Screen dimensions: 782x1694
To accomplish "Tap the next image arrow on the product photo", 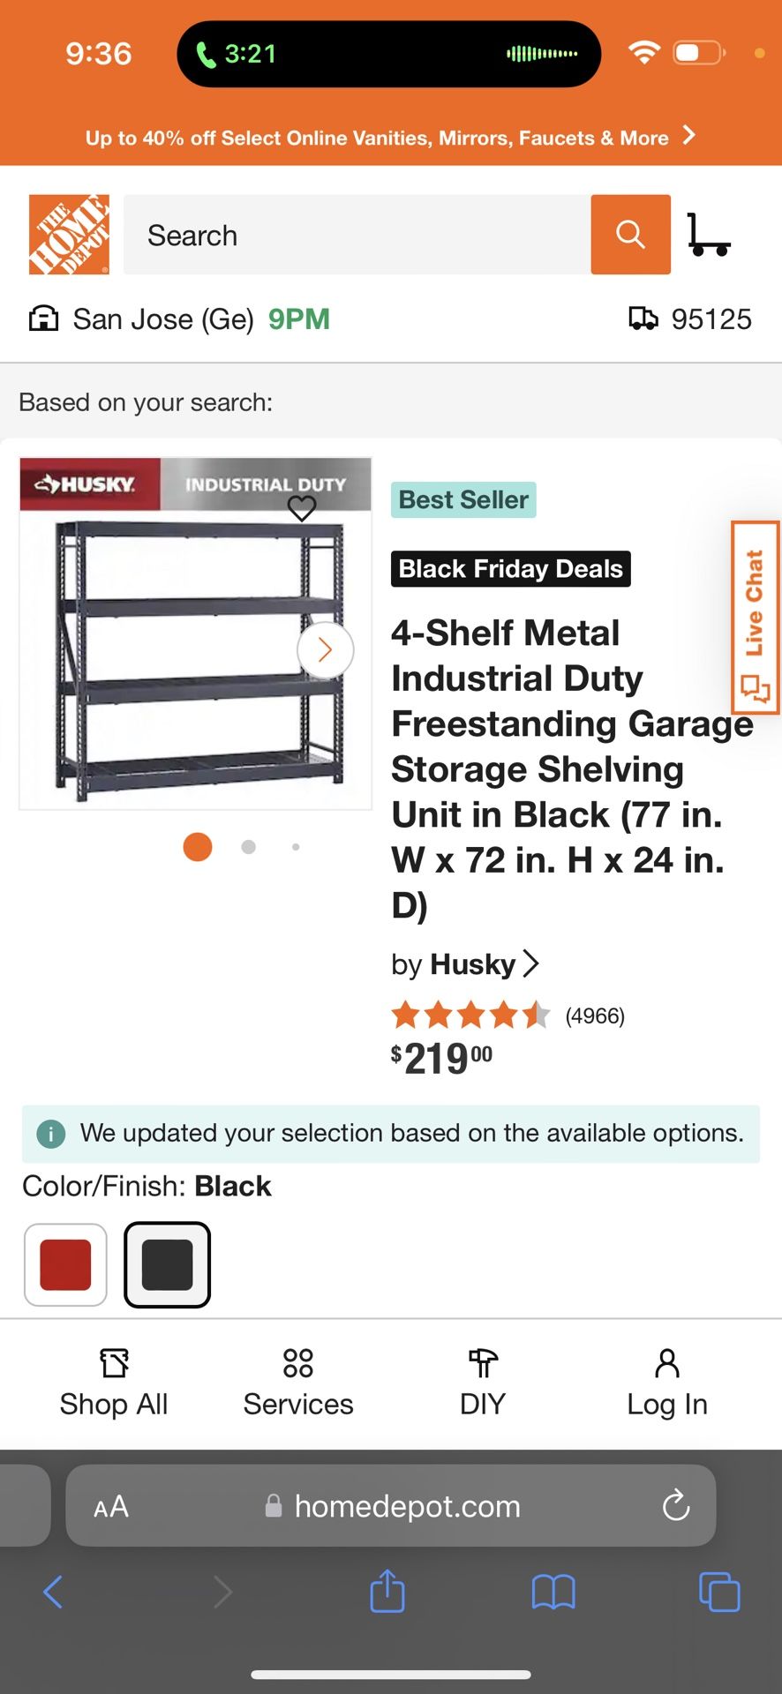I will tap(325, 649).
